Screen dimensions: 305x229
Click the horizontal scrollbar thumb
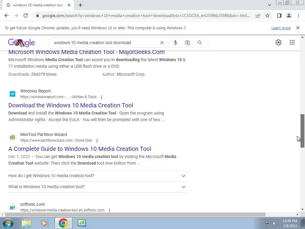135,215
